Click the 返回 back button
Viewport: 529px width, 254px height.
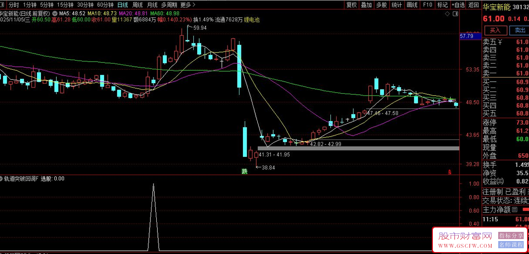coord(474,5)
